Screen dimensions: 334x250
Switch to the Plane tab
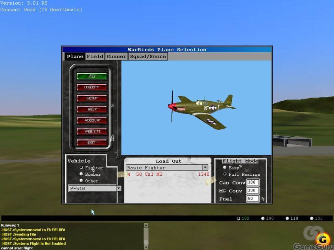(75, 57)
